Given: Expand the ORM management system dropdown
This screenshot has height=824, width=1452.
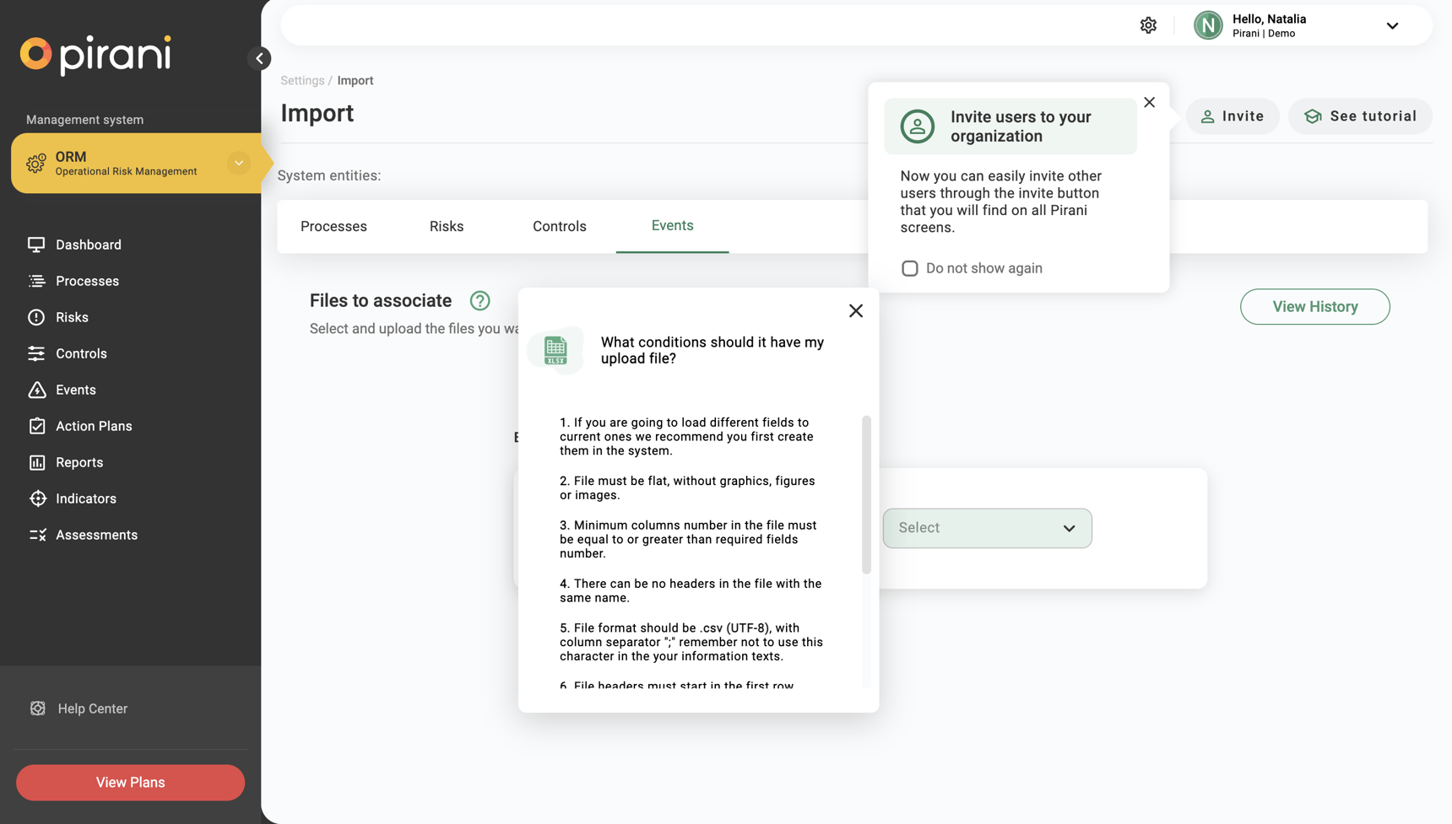Looking at the screenshot, I should pyautogui.click(x=239, y=163).
